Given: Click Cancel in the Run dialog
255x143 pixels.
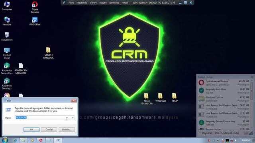Looking at the screenshot, I should (x=49, y=129).
